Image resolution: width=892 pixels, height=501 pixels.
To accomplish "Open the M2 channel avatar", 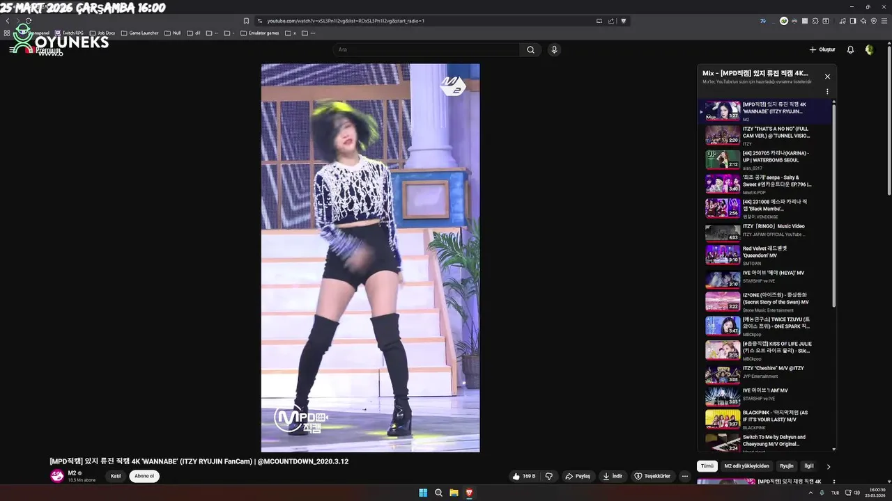I will (57, 476).
